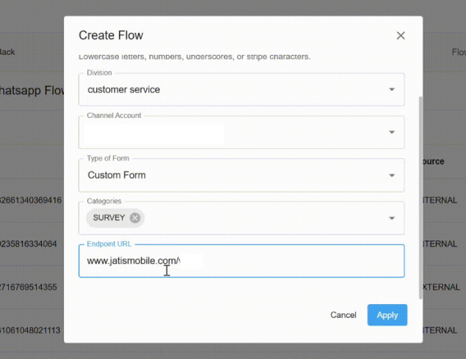Open the Channel Account dropdown arrow
The width and height of the screenshot is (466, 359).
[391, 133]
